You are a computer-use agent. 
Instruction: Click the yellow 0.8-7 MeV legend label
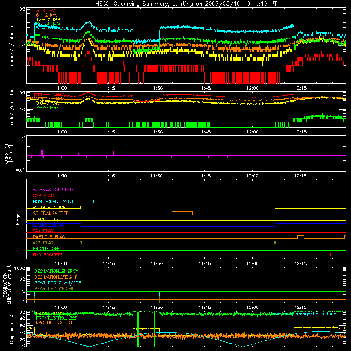pos(48,103)
